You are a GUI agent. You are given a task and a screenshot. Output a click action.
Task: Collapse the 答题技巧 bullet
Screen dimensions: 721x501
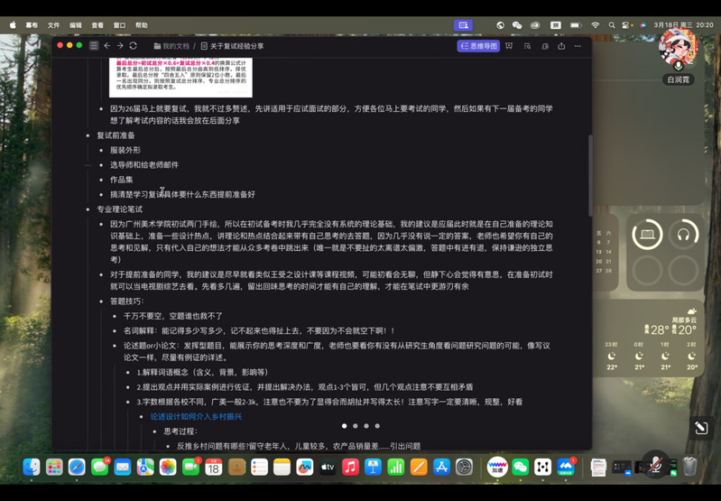tap(100, 302)
